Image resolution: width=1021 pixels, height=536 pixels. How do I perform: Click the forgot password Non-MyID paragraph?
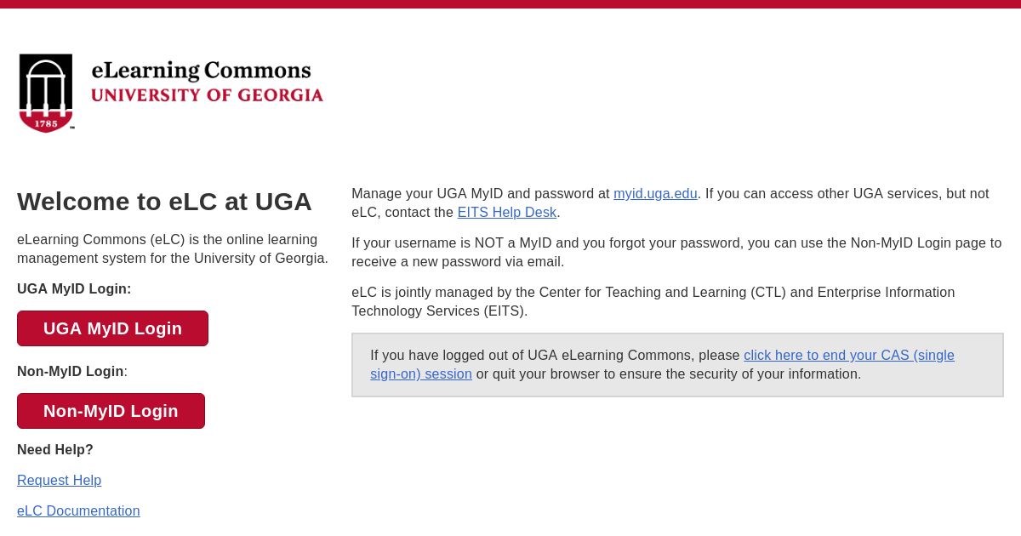coord(676,253)
